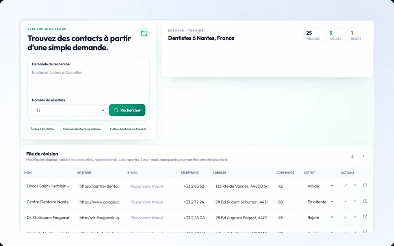394x246 pixels.
Task: Click the NOM column header
Action: point(28,173)
